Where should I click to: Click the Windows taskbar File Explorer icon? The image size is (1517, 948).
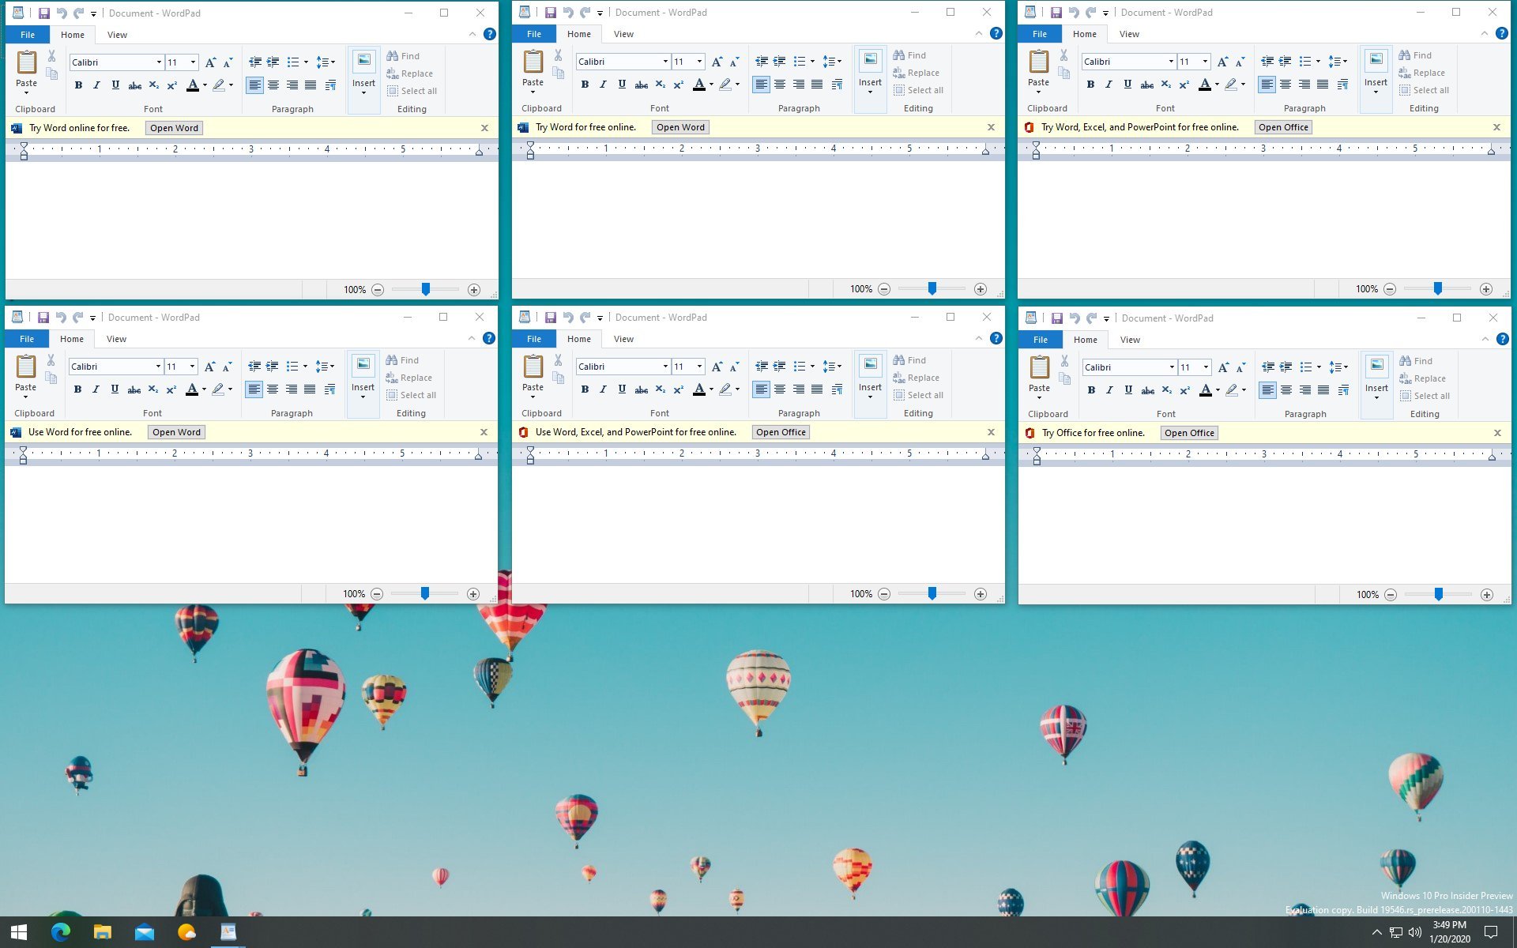[102, 931]
